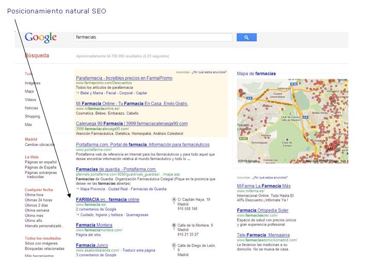371x264 pixels.
Task: Click Página del sitio under Farmacia Montera
Action: pyautogui.click(x=88, y=235)
